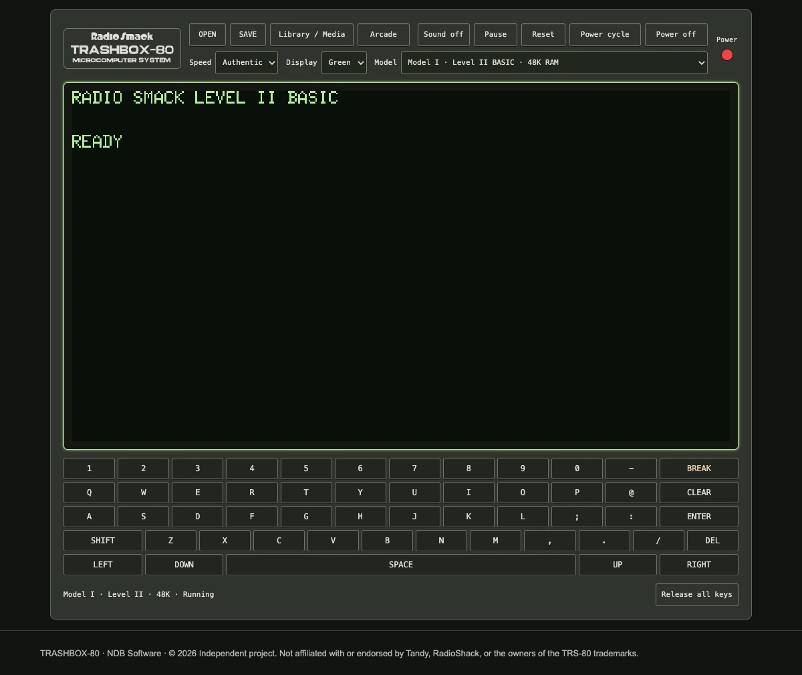Toggle Sound off
Viewport: 802px width, 675px height.
pos(444,35)
